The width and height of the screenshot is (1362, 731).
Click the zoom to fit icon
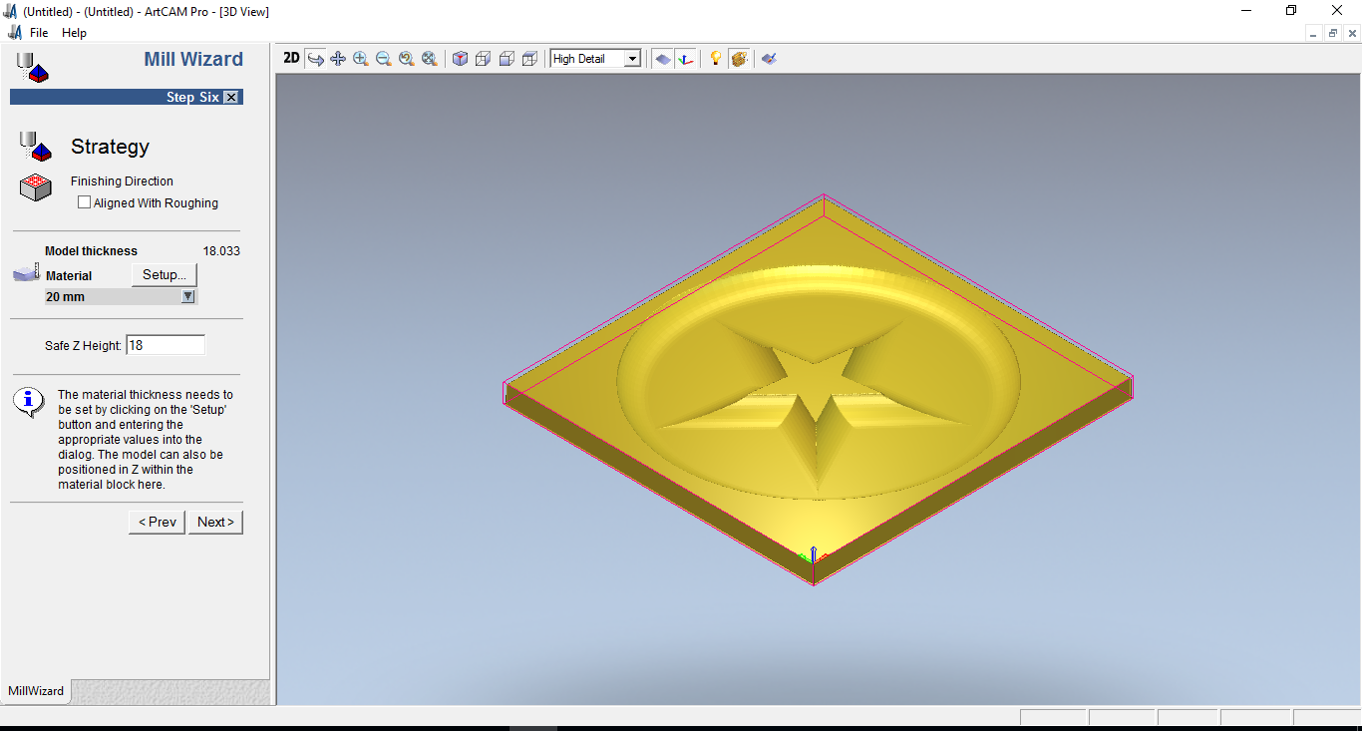click(430, 59)
